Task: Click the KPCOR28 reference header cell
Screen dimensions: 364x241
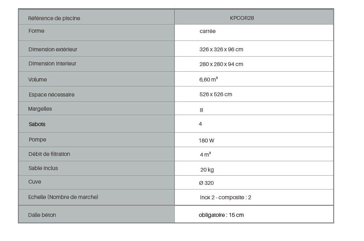Action: (242, 18)
